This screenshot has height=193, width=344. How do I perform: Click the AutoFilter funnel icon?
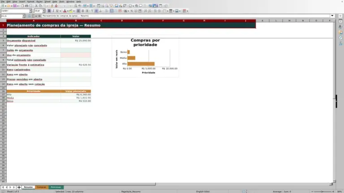coord(111,6)
